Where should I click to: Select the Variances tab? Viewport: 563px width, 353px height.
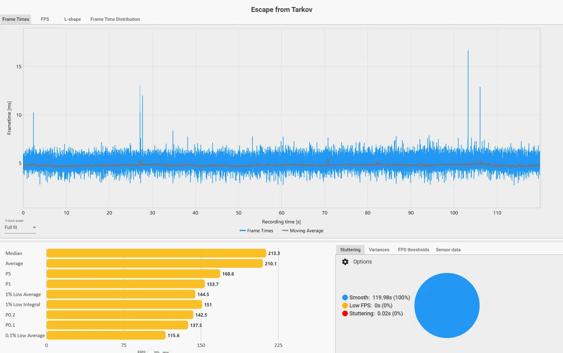379,250
